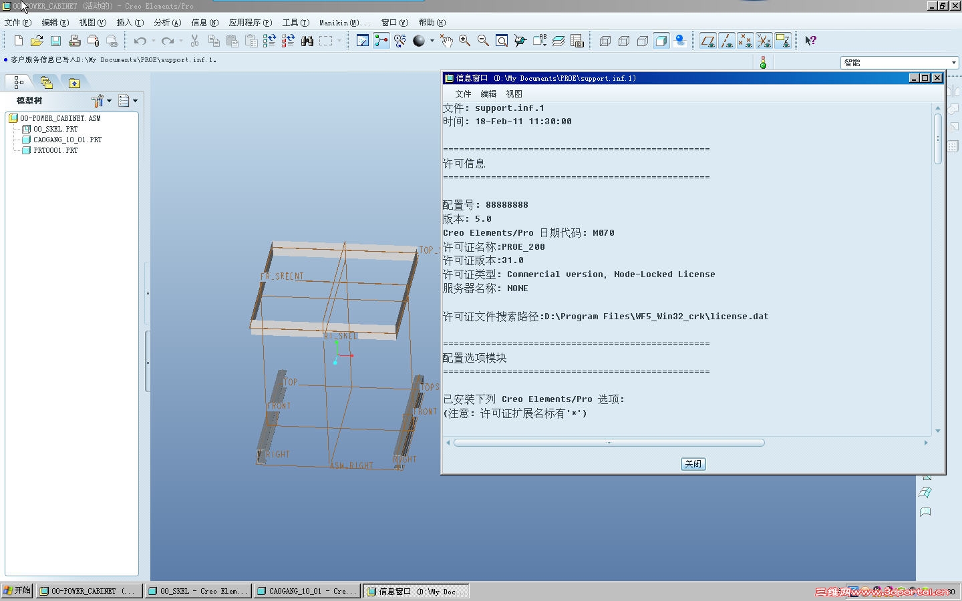Click the Paste Special icon
Image resolution: width=962 pixels, height=601 pixels.
(x=251, y=41)
